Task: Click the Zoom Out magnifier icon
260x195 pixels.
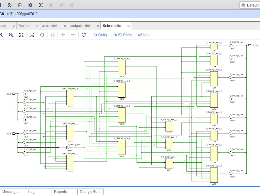Action: pyautogui.click(x=11, y=35)
